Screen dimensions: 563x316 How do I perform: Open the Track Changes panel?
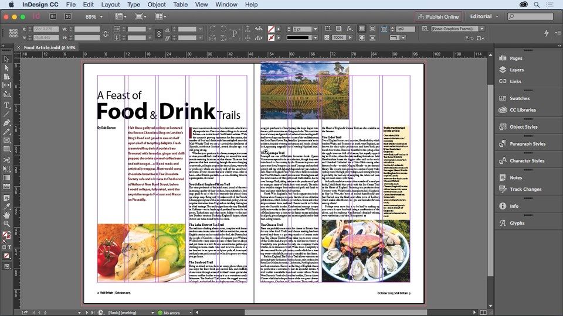coord(525,189)
